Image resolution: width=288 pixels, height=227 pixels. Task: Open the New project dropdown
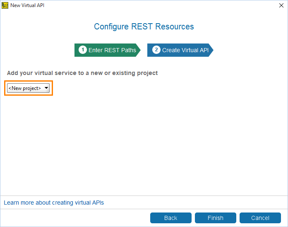pyautogui.click(x=28, y=88)
